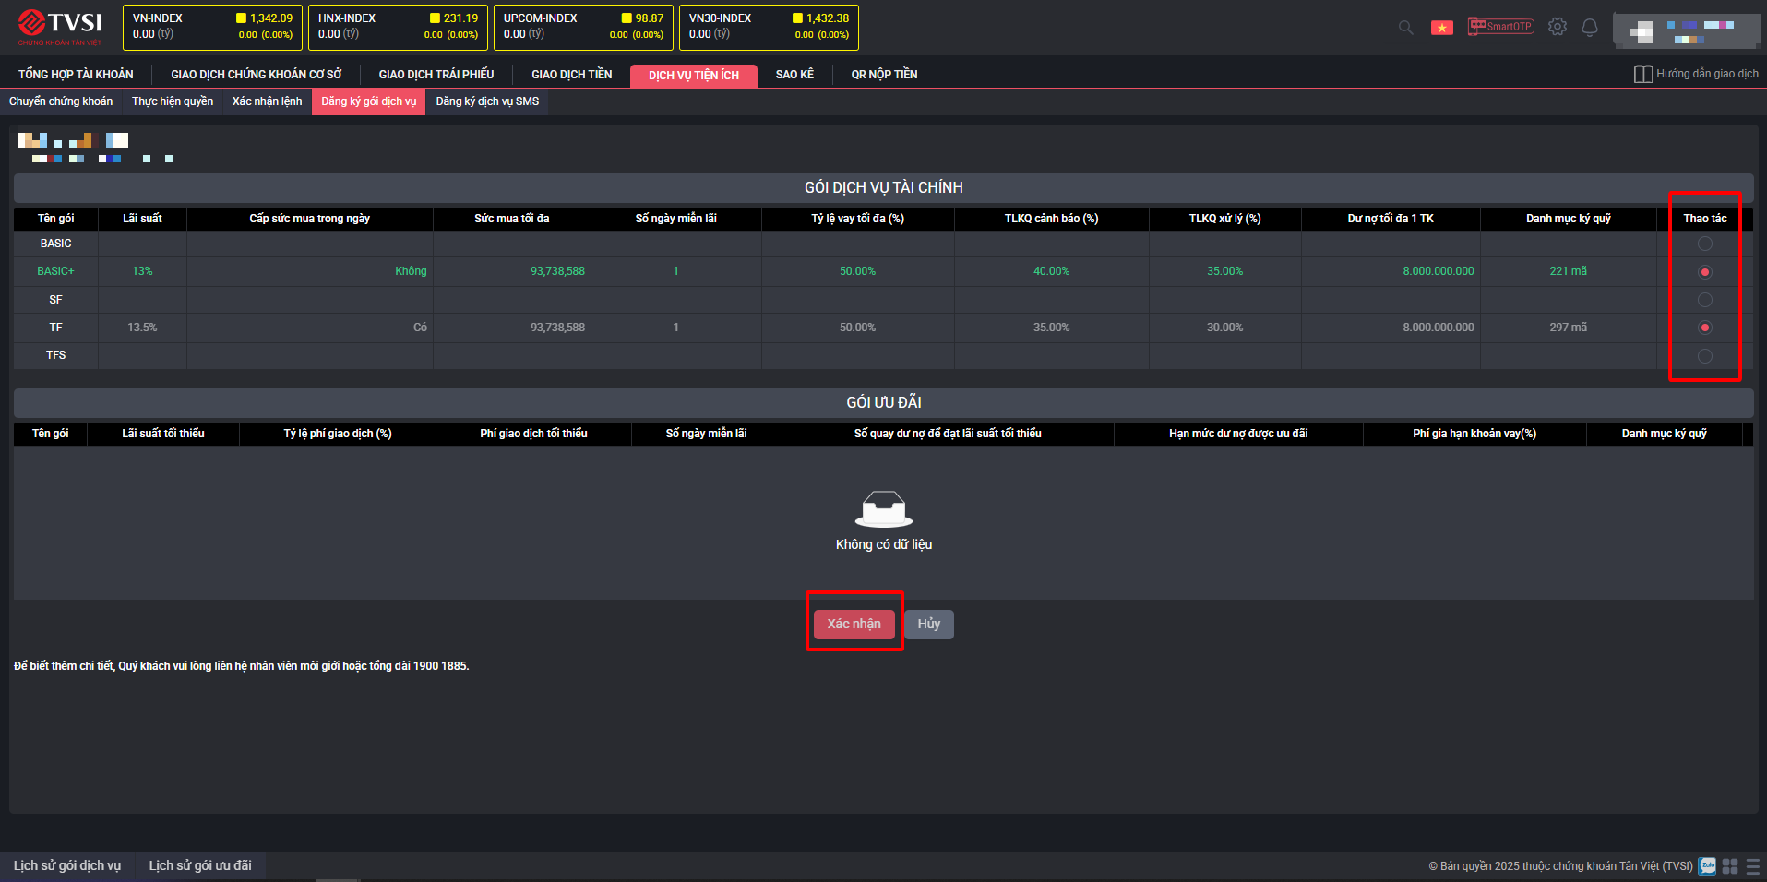This screenshot has width=1767, height=882.
Task: Open Hướng dẫn giao dịch guide link
Action: pyautogui.click(x=1696, y=74)
